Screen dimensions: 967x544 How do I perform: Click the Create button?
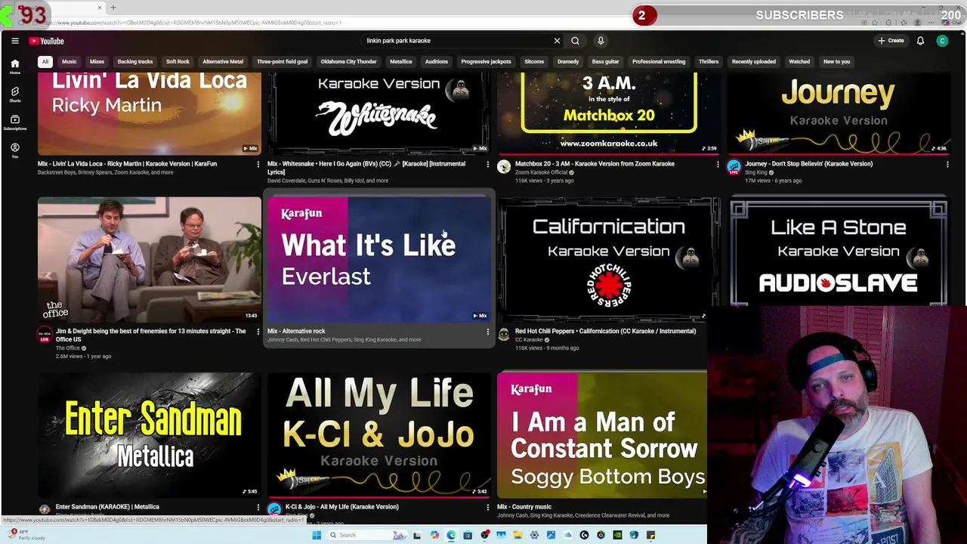point(891,41)
